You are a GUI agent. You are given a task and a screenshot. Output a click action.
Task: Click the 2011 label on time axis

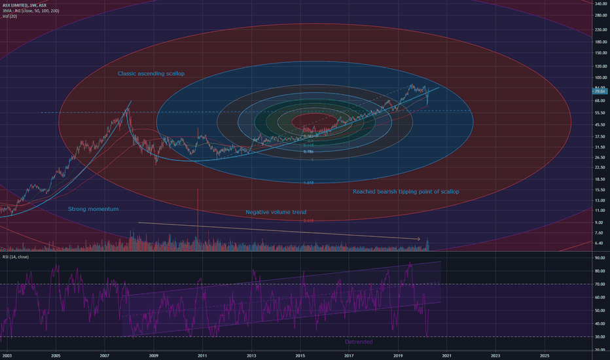pyautogui.click(x=202, y=355)
